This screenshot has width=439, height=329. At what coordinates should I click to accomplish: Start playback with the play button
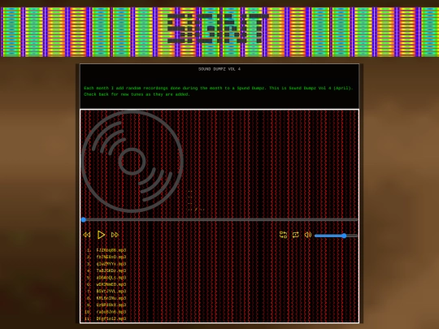101,235
